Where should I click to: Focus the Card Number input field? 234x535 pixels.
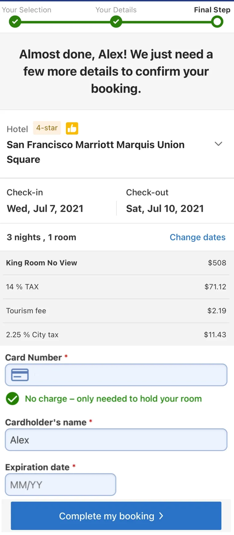click(x=116, y=375)
